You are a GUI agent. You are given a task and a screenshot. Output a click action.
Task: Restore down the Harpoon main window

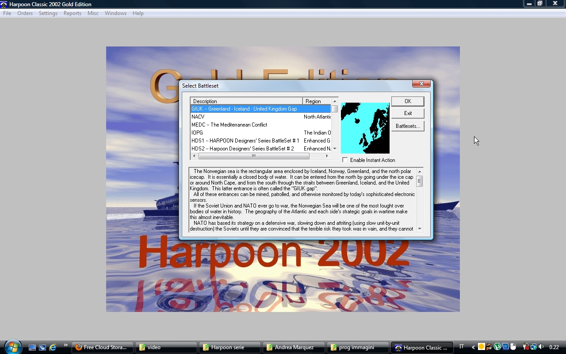click(x=540, y=4)
